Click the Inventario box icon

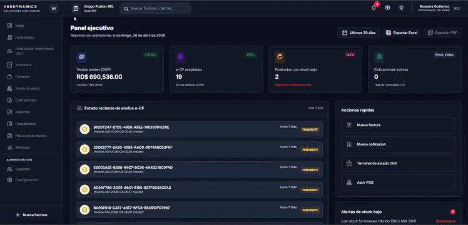pos(9,65)
